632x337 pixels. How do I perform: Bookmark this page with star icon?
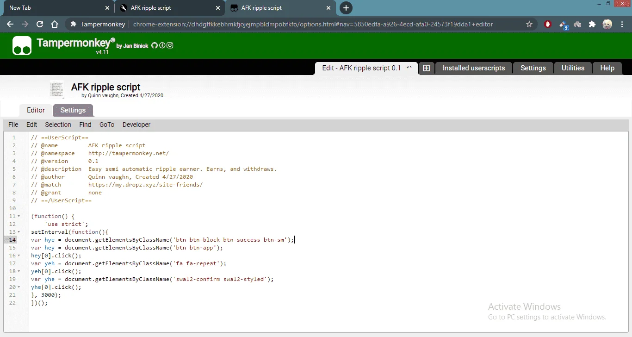point(529,24)
